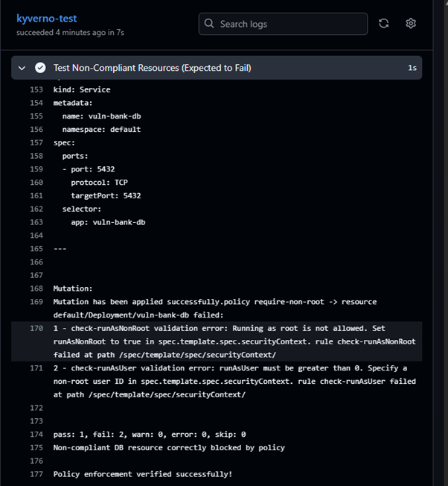
Task: Click line number 168 next to Mutation
Action: [x=36, y=288]
